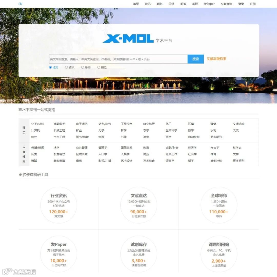Screen dimensions: 277x277
Task: Open 影视/广播 journal category
Action: point(105,161)
